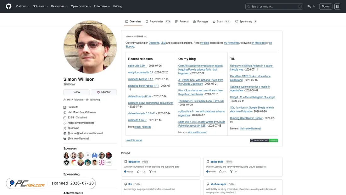Image resolution: width=346 pixels, height=195 pixels.
Task: Click the Sign up button
Action: coord(326,6)
